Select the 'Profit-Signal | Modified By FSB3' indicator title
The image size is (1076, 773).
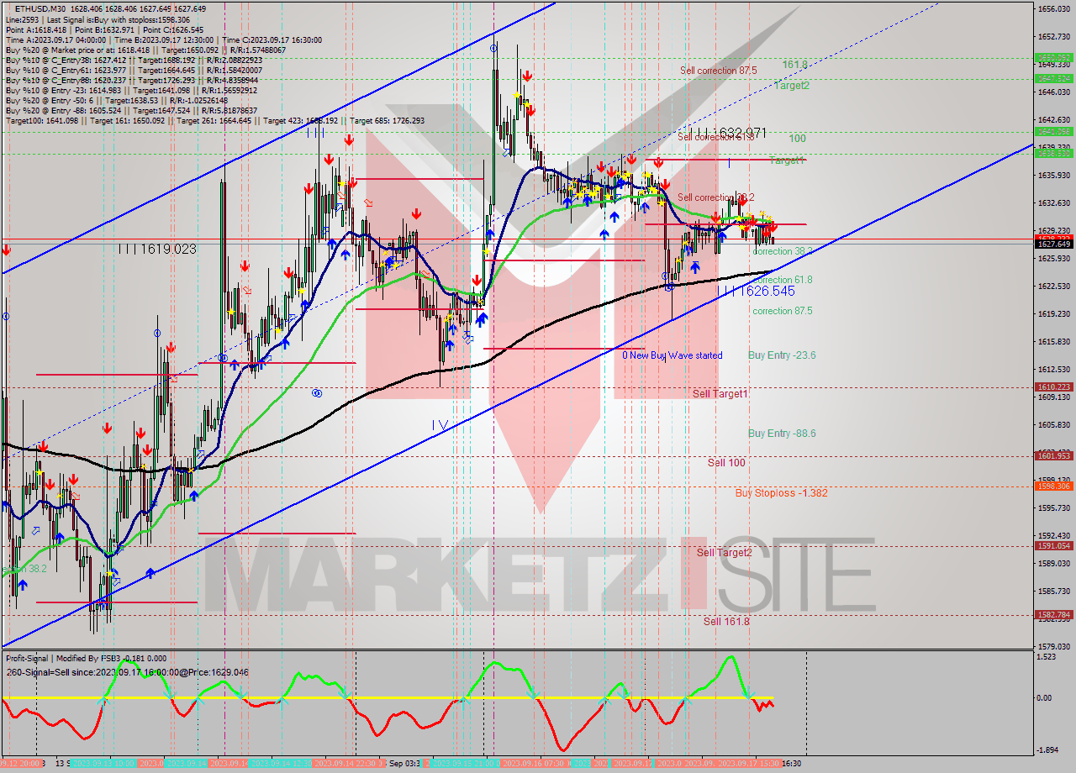[87, 659]
